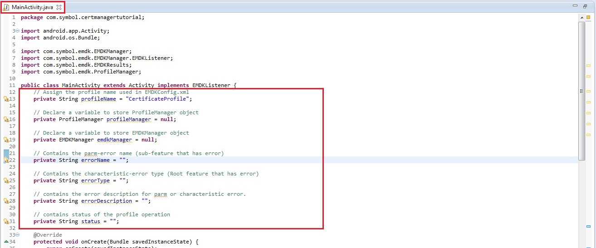Click the warning icon next to errorType
The image size is (596, 248).
pos(6,180)
